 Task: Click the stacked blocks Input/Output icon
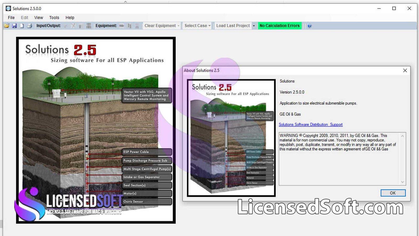pos(89,26)
